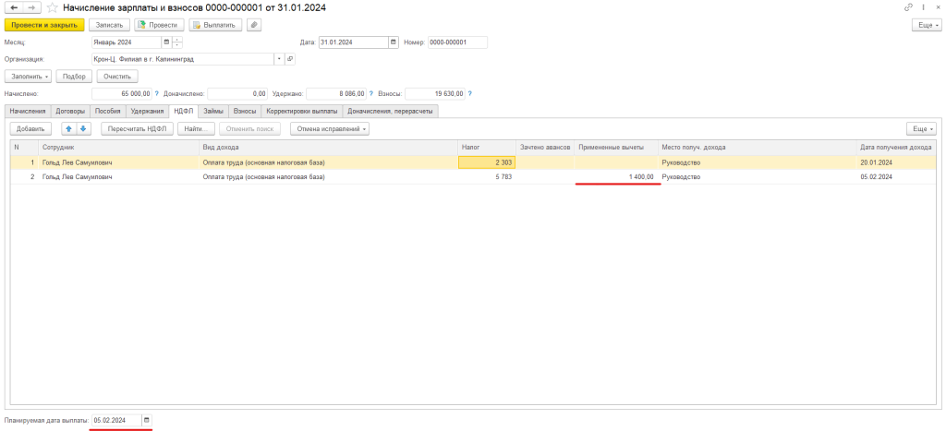
Task: Expand the Организация dropdown list
Action: (279, 59)
